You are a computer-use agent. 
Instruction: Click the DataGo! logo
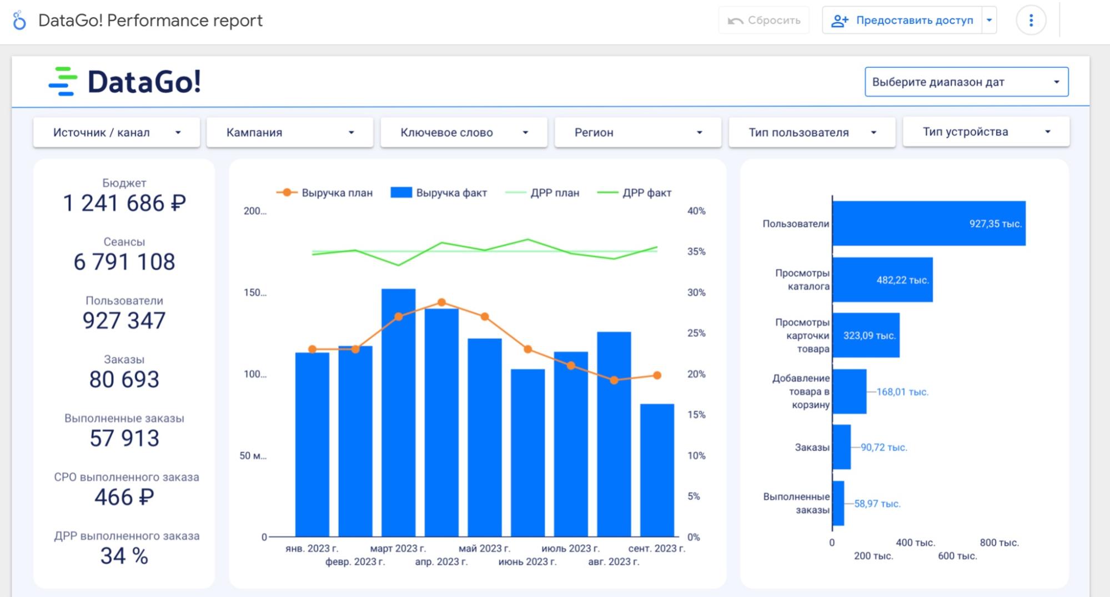pos(125,82)
